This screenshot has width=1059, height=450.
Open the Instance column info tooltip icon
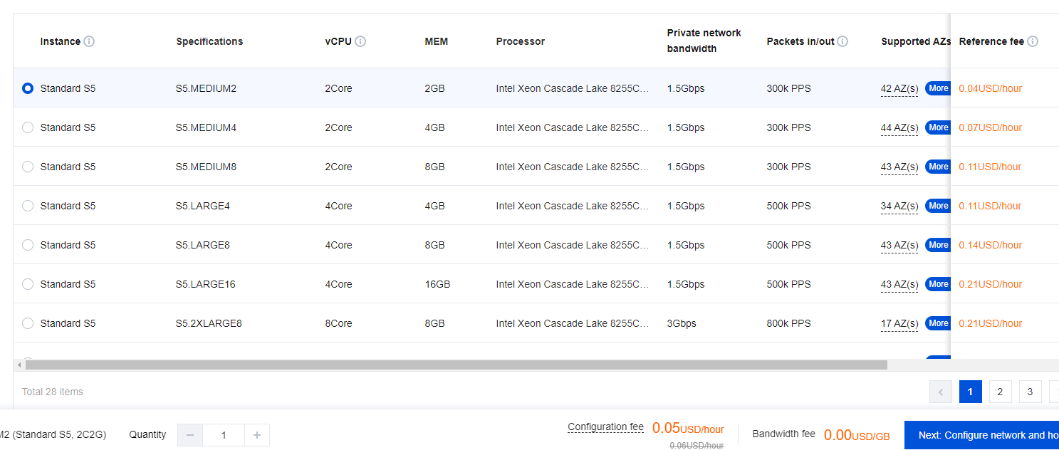89,41
